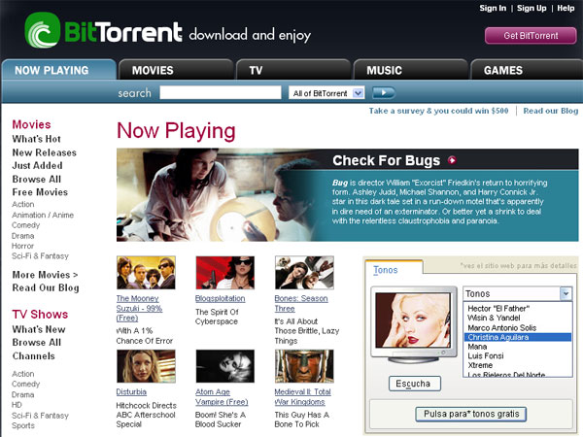Click the Sign In link

(x=493, y=8)
